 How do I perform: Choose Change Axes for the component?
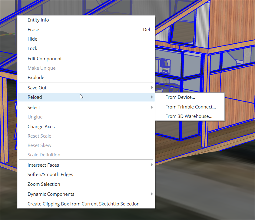pos(41,126)
